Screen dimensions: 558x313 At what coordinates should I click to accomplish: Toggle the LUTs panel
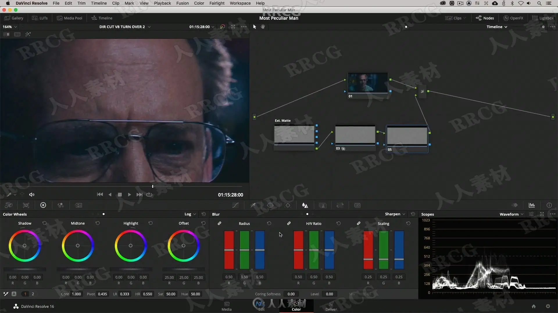40,18
